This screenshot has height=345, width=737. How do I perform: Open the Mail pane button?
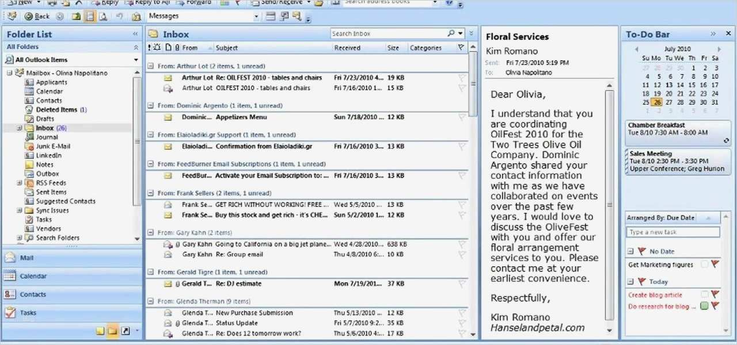click(x=72, y=258)
